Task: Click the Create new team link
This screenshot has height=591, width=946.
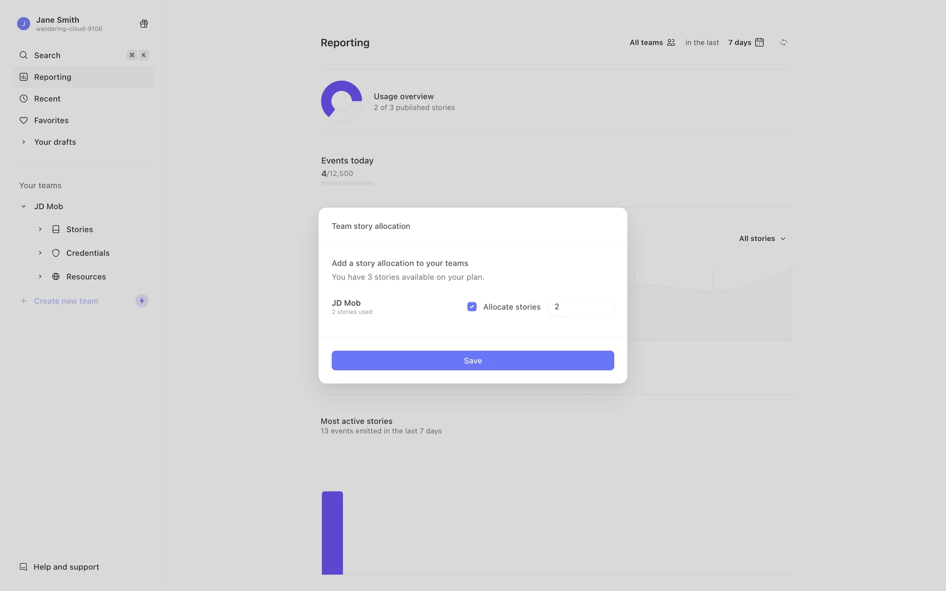Action: pyautogui.click(x=66, y=301)
